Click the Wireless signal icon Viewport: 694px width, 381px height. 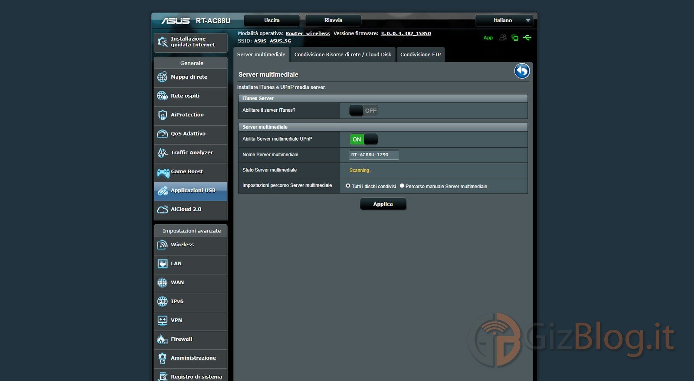162,245
